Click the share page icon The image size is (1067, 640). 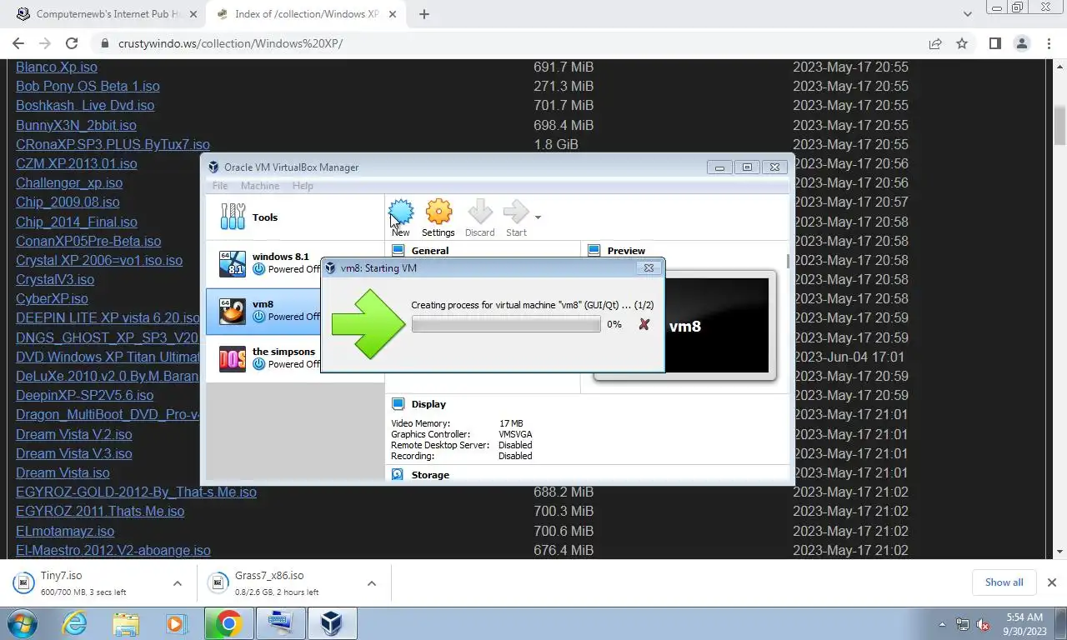(935, 43)
